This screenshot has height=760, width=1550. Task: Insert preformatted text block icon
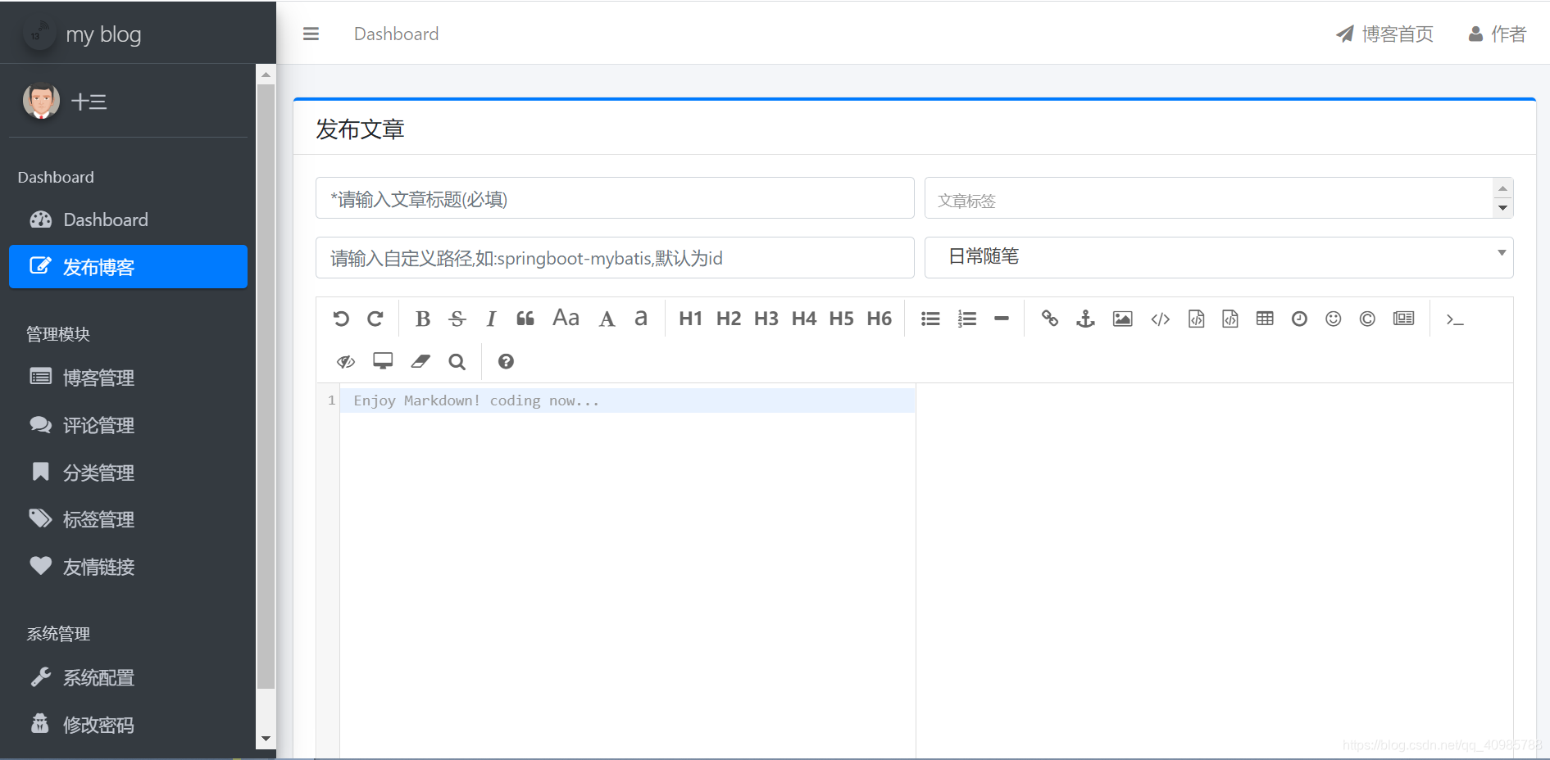pos(1197,319)
